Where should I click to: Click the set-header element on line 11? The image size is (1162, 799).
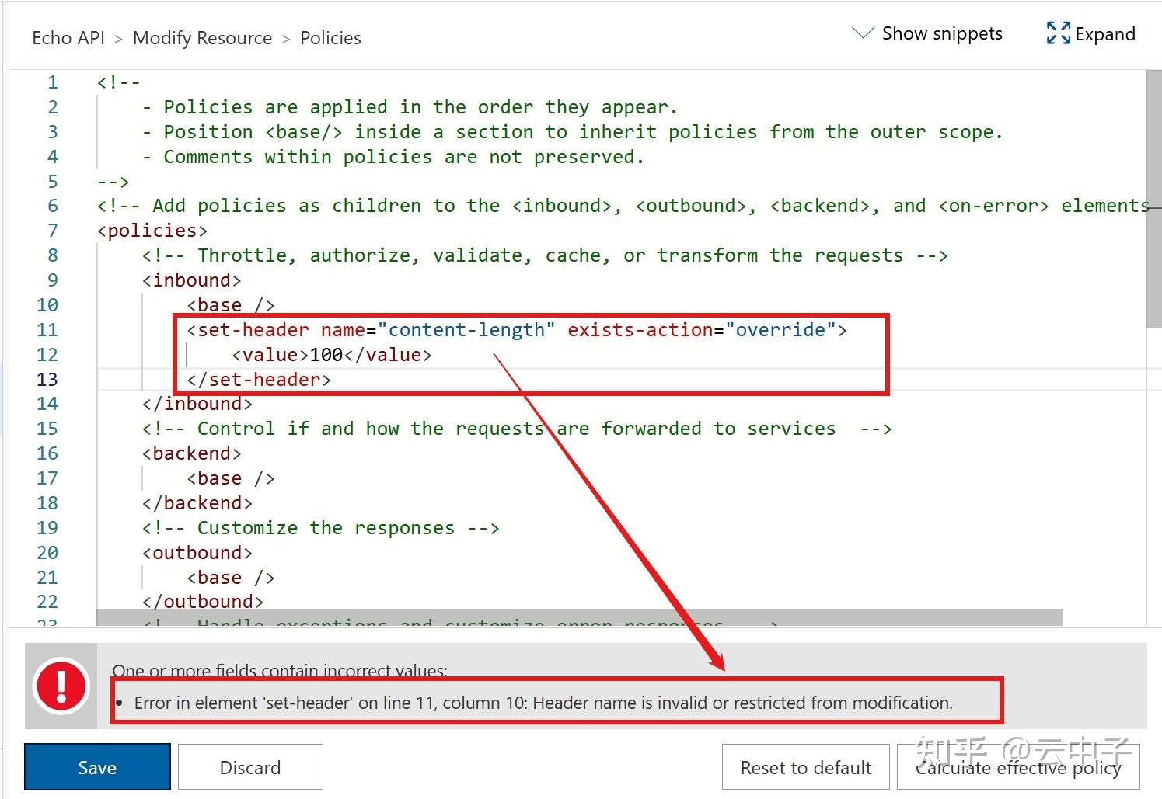tap(249, 329)
